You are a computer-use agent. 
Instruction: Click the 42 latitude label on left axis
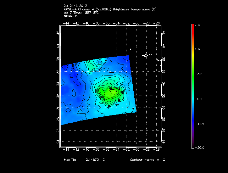[x=58, y=33]
